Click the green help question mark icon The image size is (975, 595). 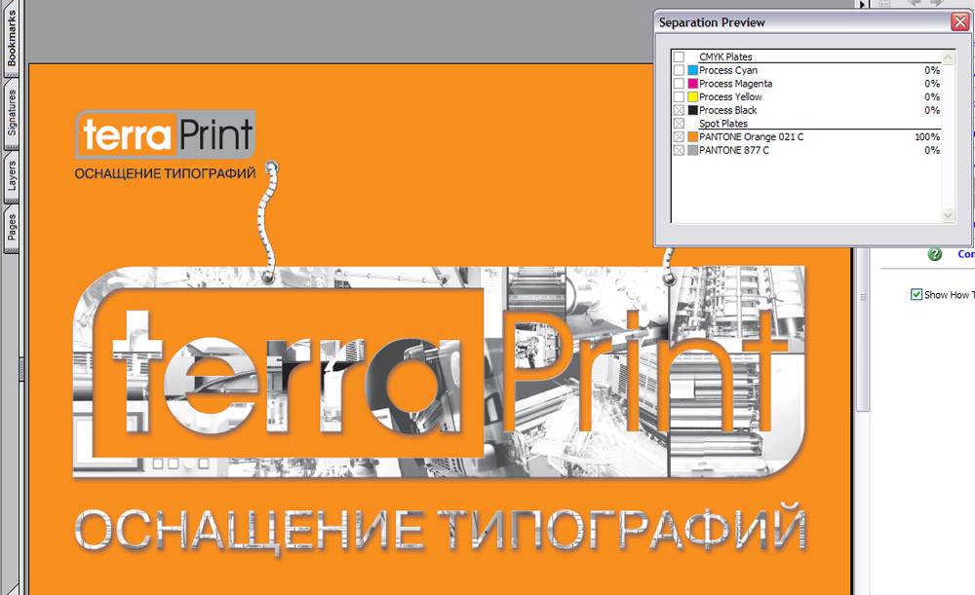[x=935, y=254]
